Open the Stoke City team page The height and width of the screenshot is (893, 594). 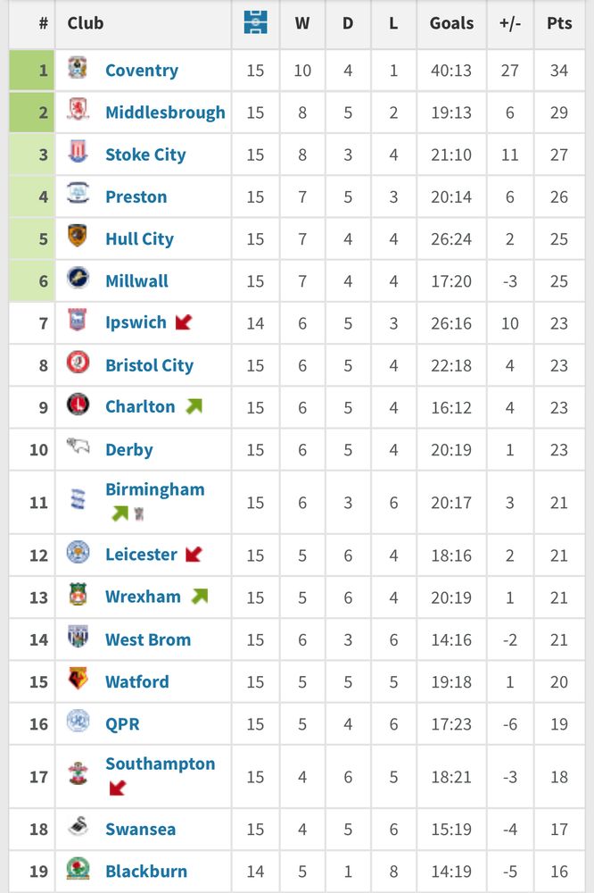pyautogui.click(x=145, y=154)
